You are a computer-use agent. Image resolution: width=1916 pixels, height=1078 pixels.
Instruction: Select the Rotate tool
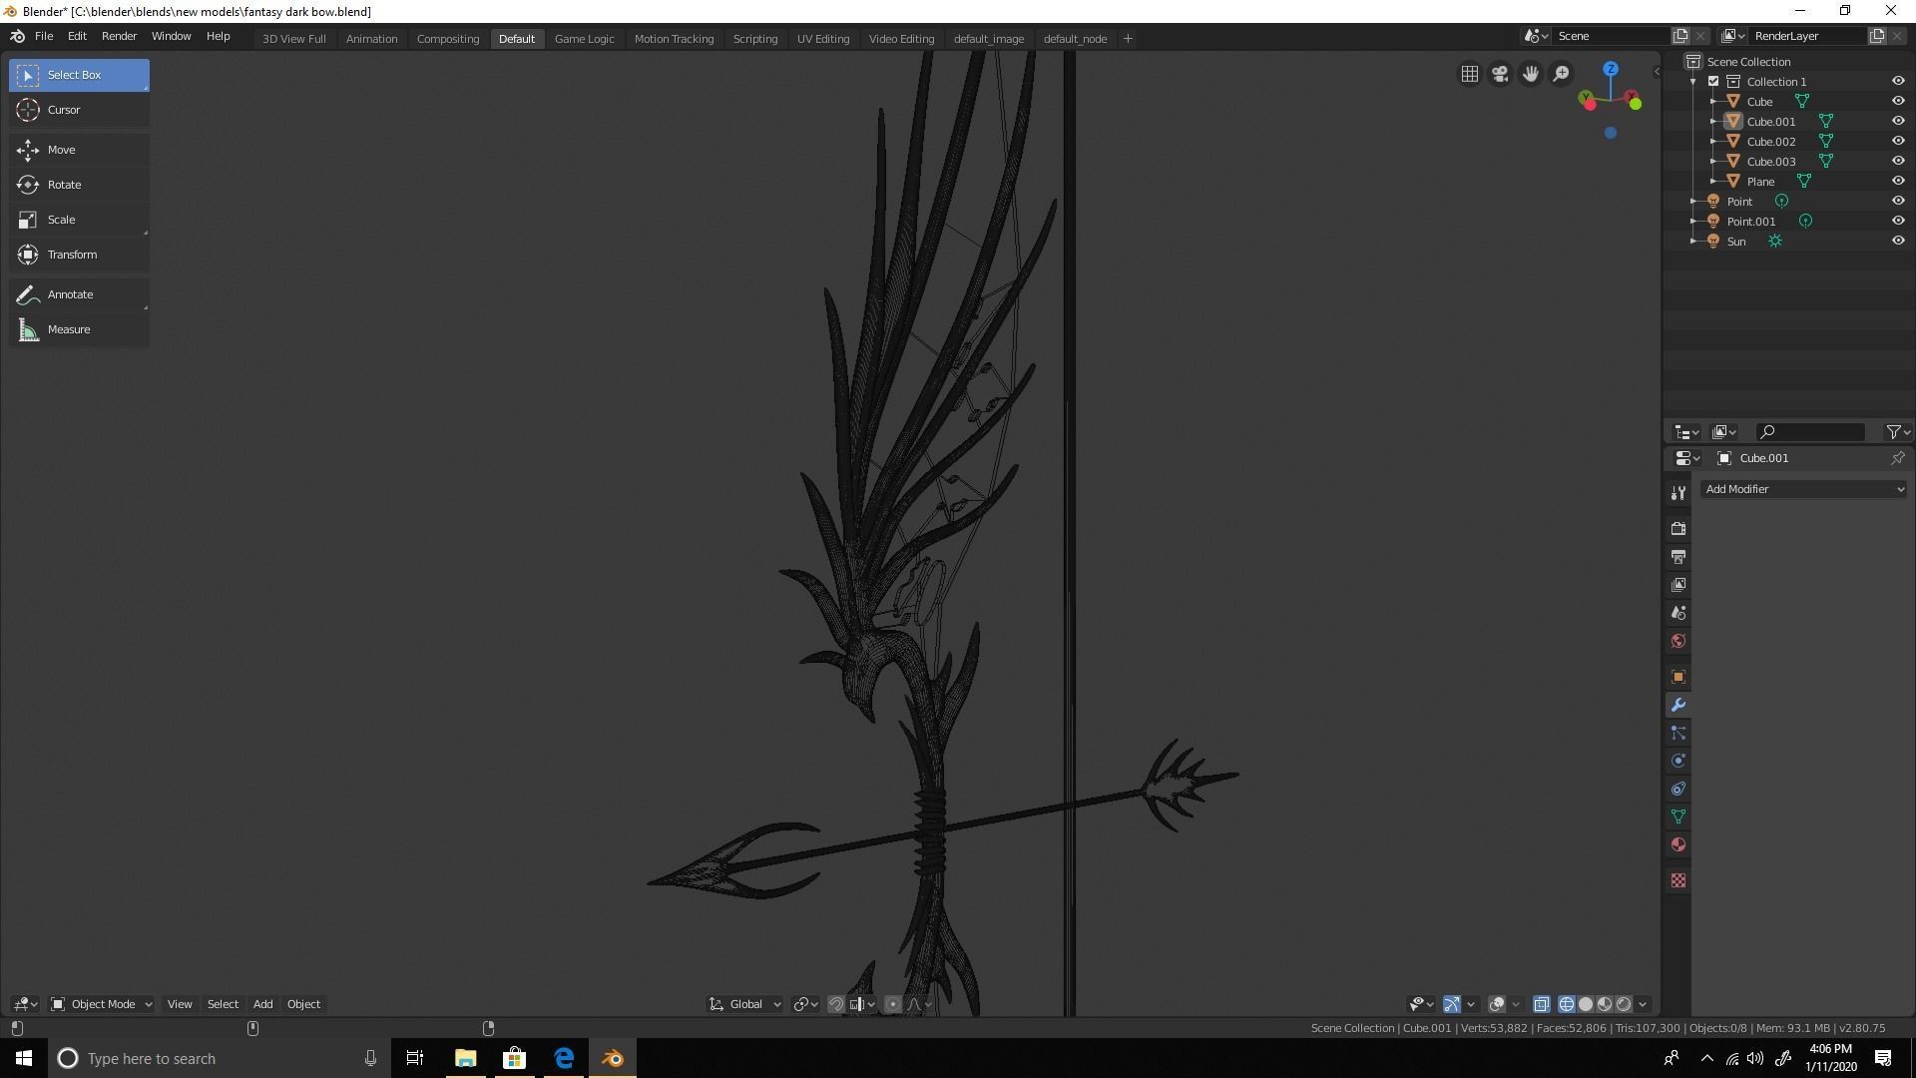coord(64,184)
